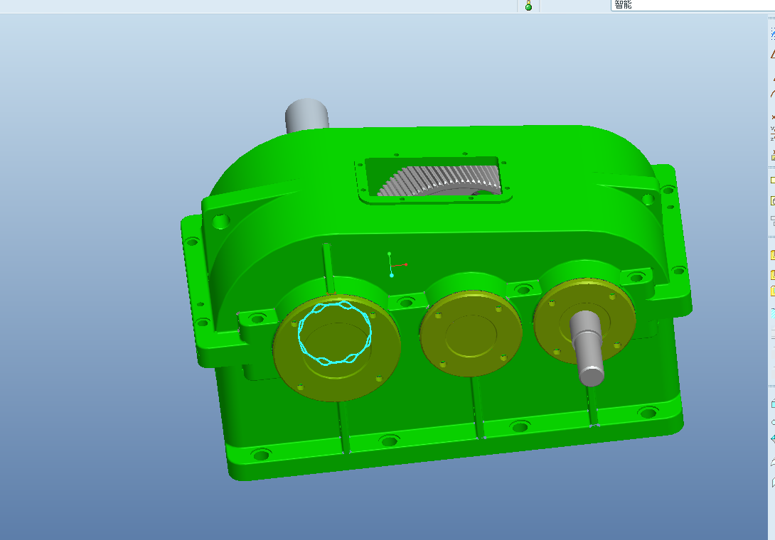This screenshot has height=540, width=775.
Task: Pick the gray output shaft on the right cap
Action: (588, 348)
